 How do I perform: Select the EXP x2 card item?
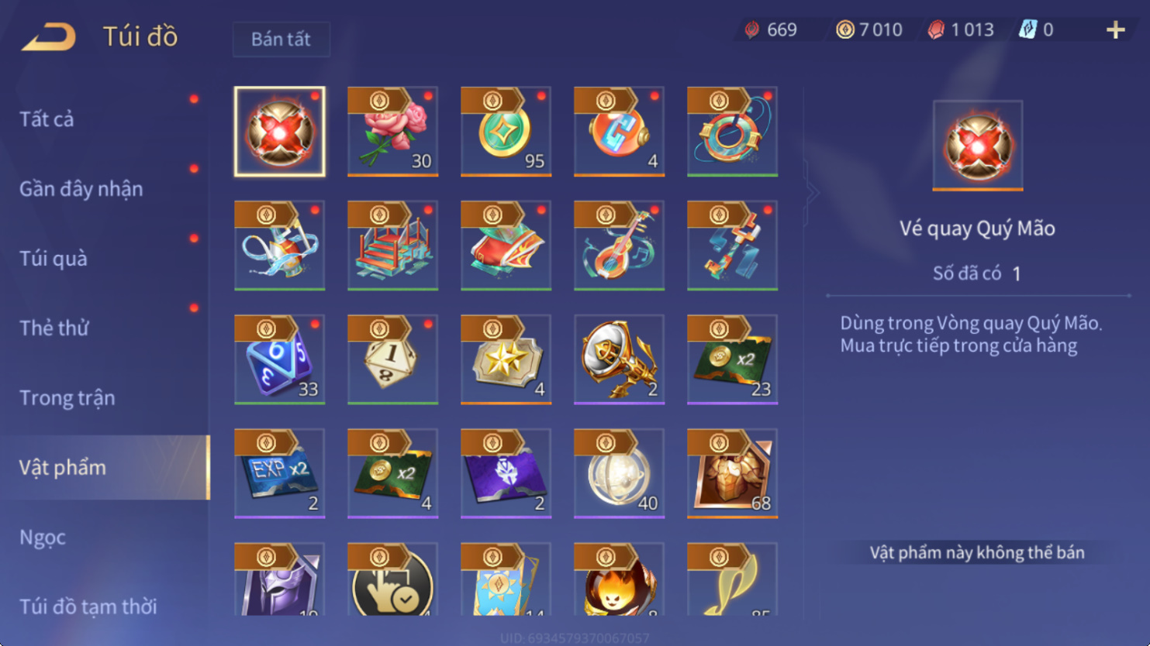279,473
